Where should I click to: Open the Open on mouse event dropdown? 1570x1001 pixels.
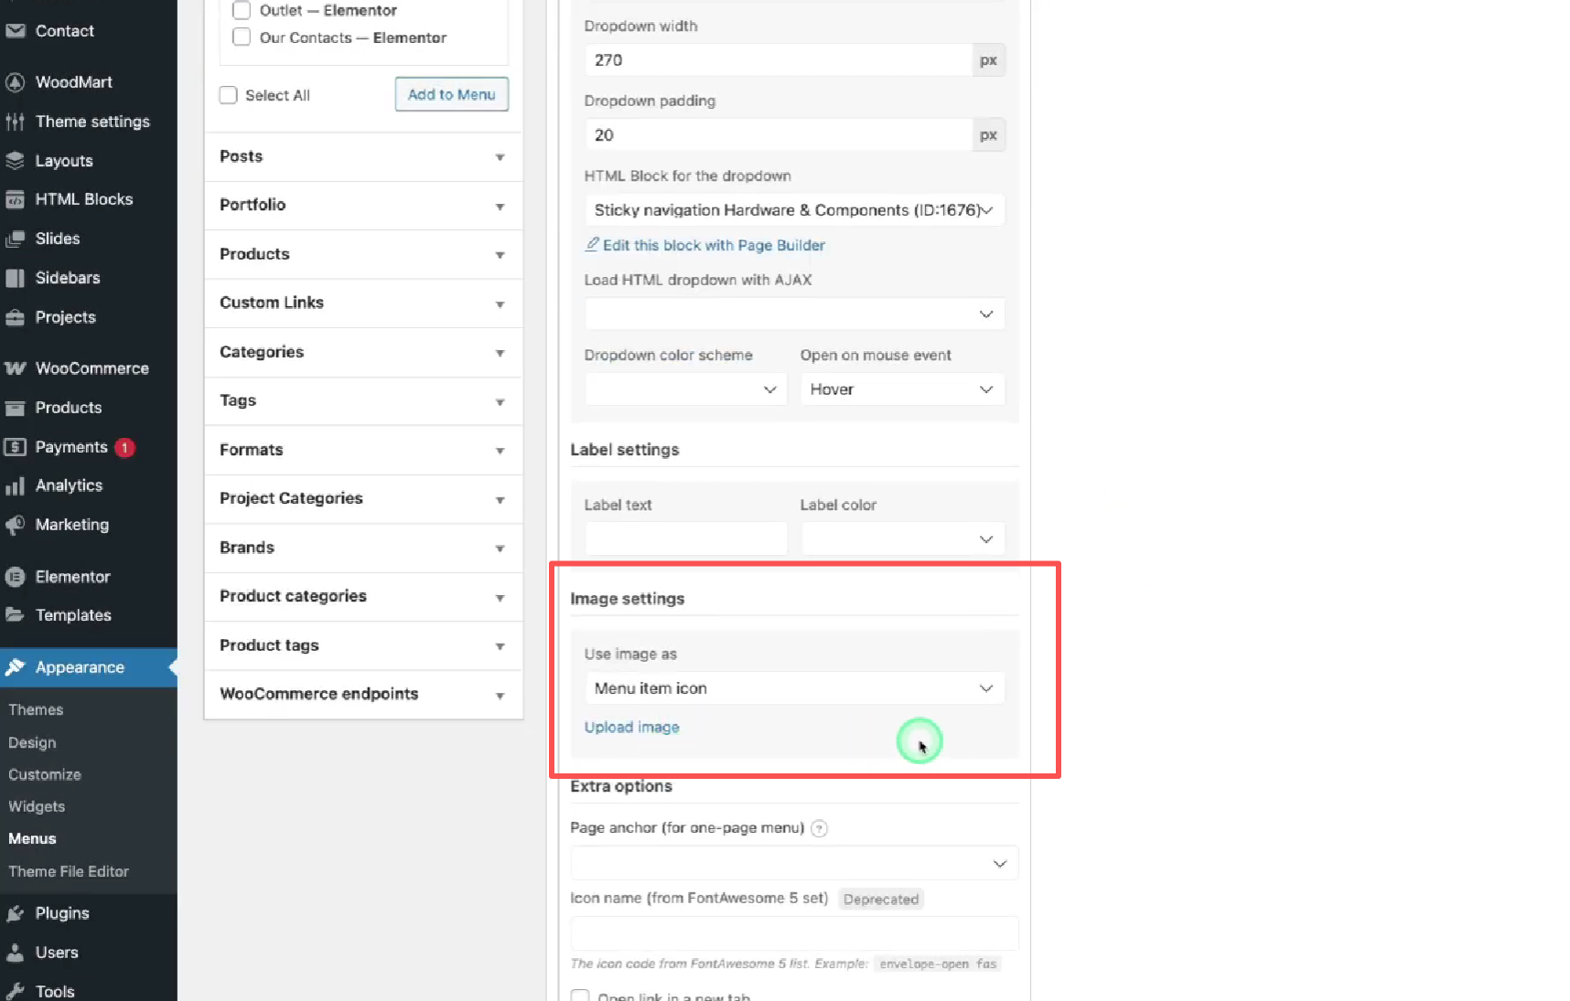pos(901,389)
